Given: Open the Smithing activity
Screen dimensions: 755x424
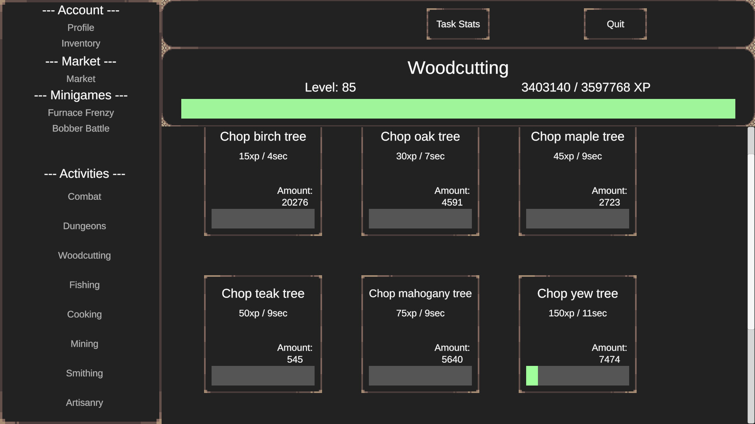Looking at the screenshot, I should tap(84, 373).
